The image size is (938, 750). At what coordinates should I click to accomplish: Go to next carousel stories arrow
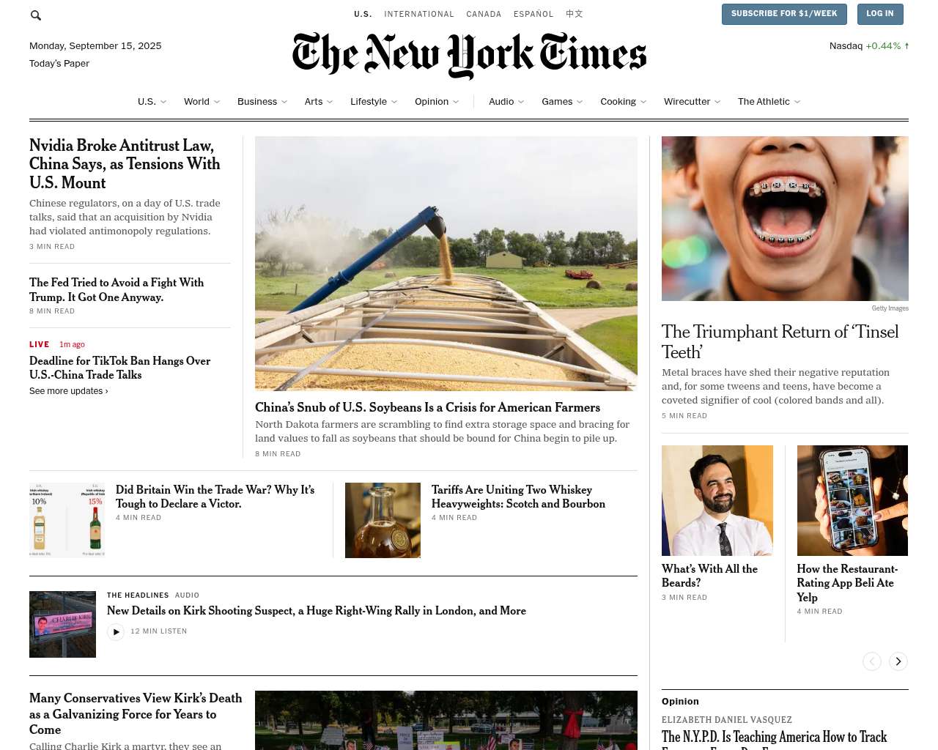point(898,661)
